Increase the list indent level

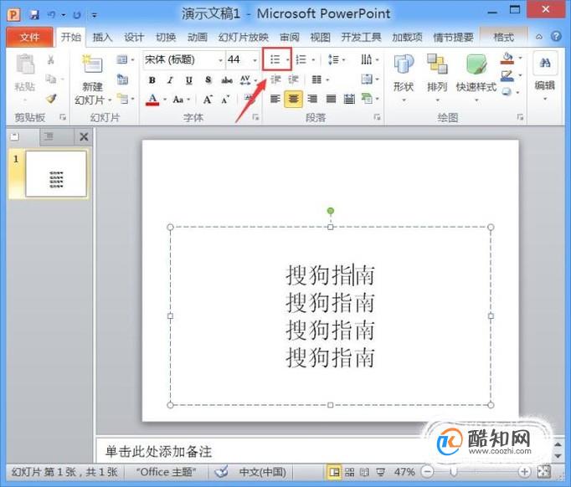pos(294,79)
